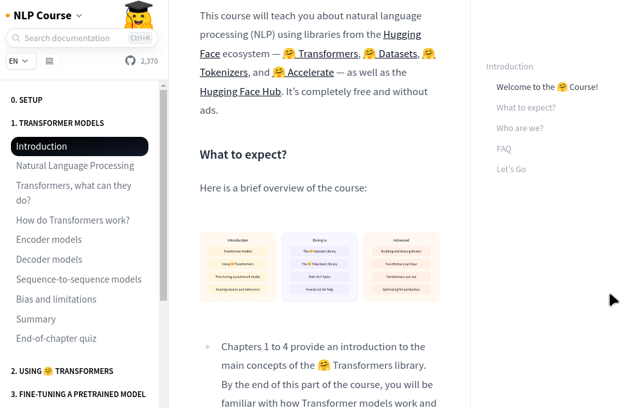Jump to FAQ in the page outline
Image resolution: width=625 pixels, height=408 pixels.
coord(504,148)
